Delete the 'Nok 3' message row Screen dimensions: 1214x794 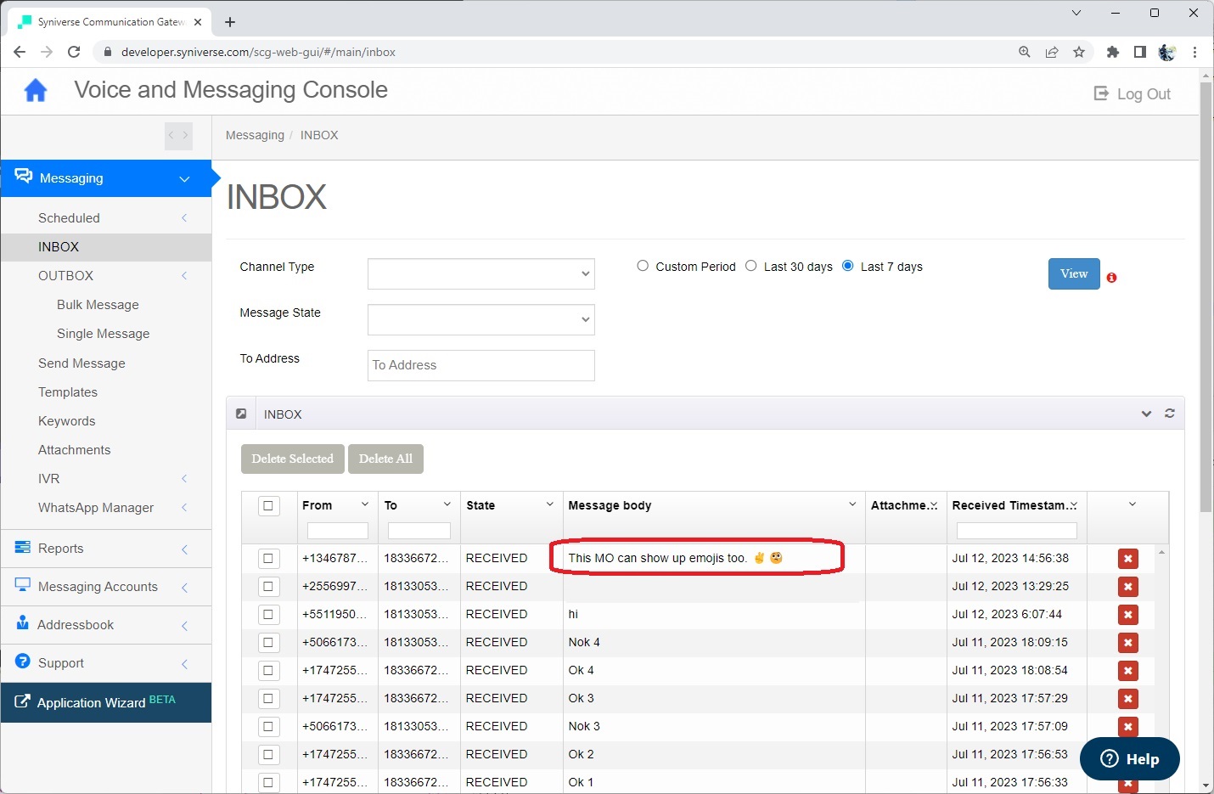[1127, 727]
